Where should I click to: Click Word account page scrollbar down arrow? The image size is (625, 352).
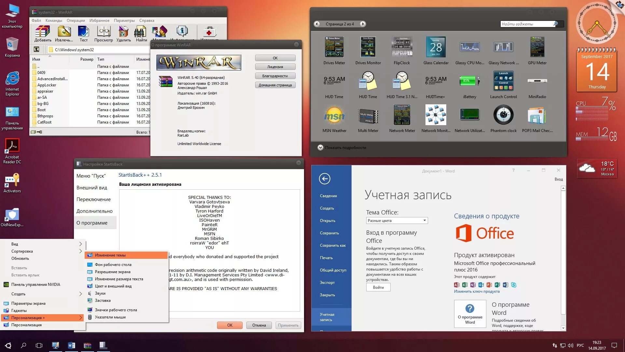pyautogui.click(x=563, y=328)
